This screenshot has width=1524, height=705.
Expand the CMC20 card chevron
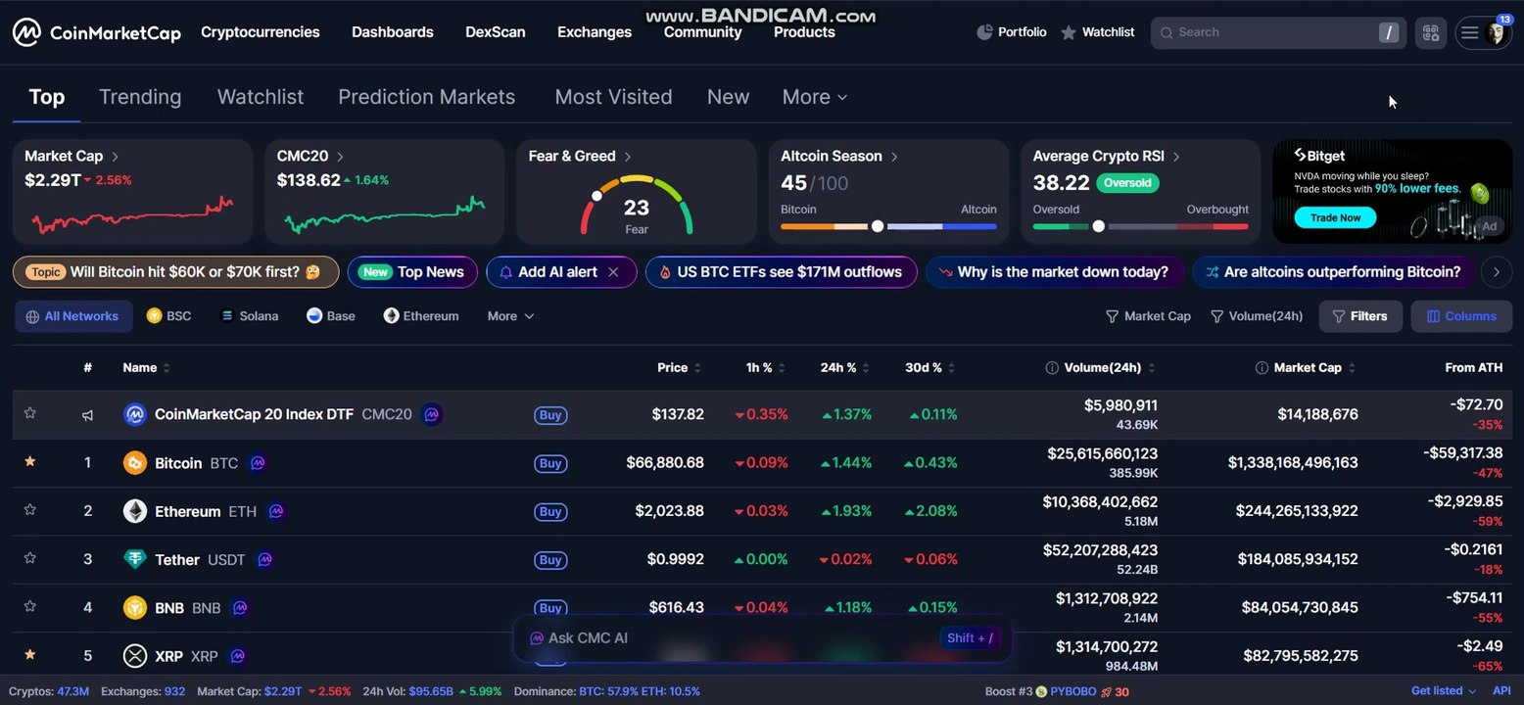tap(340, 157)
